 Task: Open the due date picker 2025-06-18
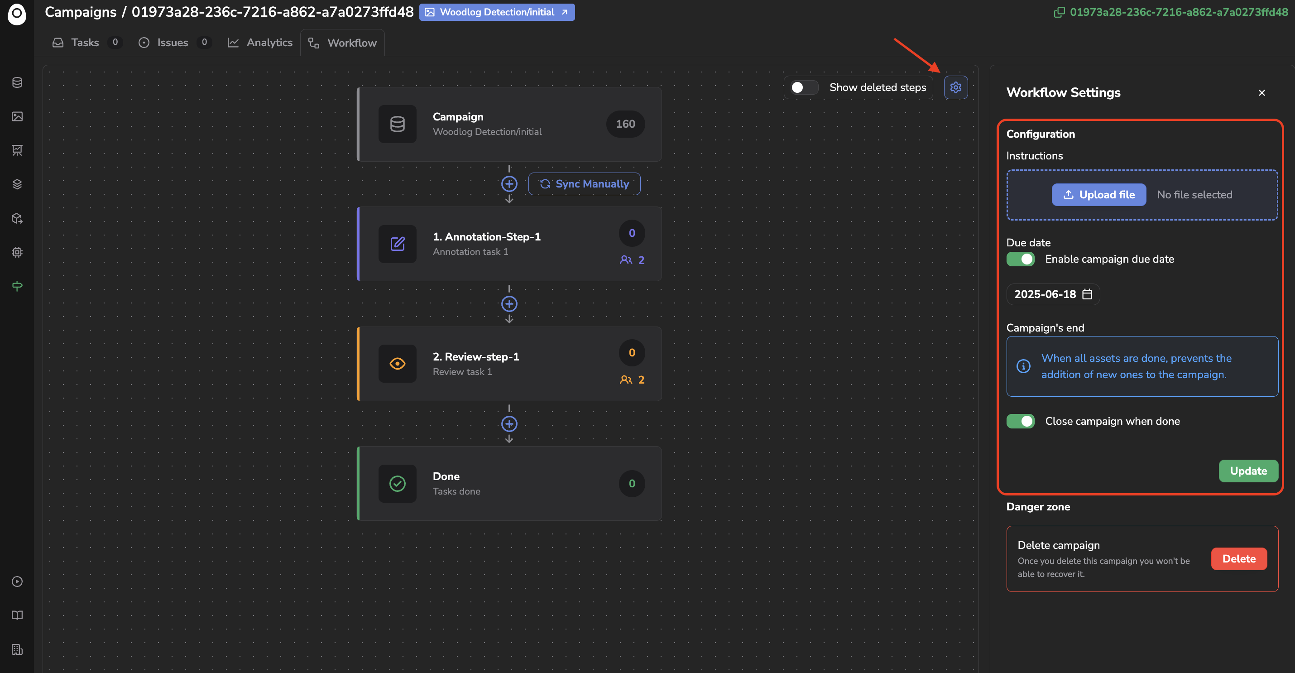click(1053, 294)
